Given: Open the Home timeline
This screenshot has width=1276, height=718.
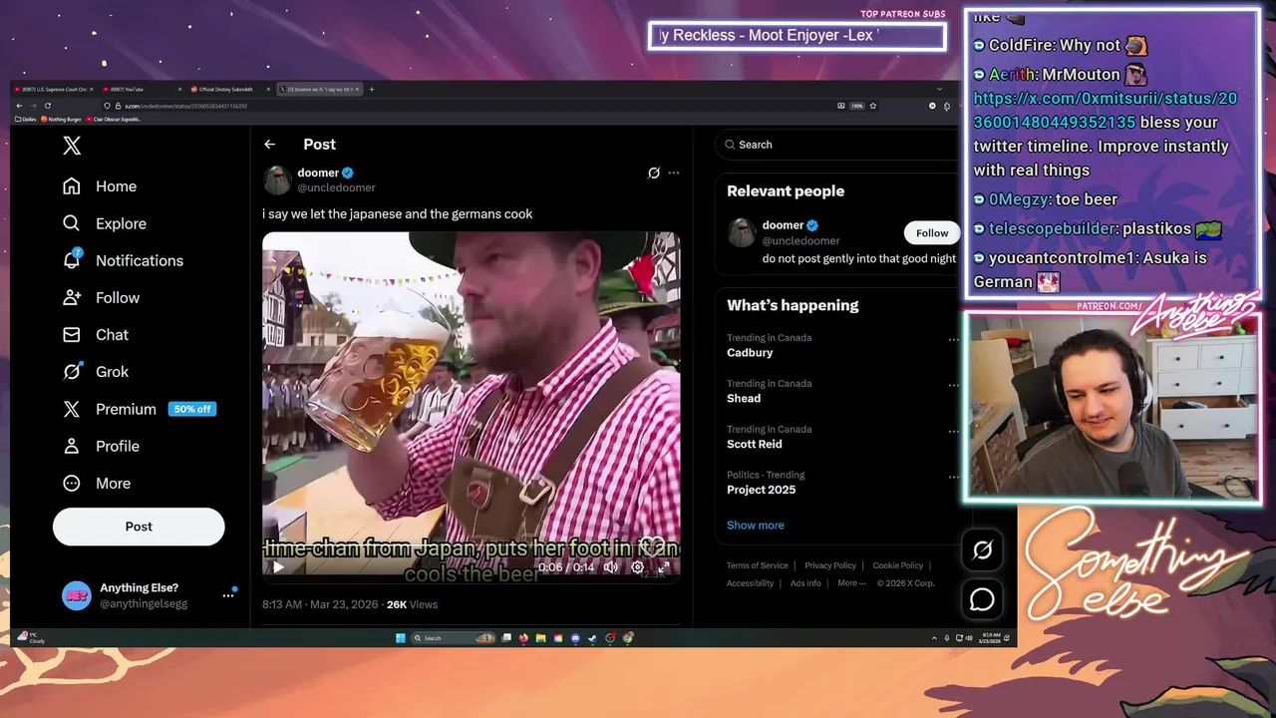Looking at the screenshot, I should [x=99, y=186].
